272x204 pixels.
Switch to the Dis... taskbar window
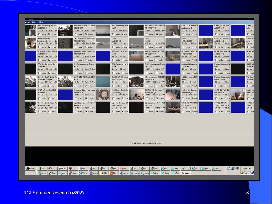83,169
